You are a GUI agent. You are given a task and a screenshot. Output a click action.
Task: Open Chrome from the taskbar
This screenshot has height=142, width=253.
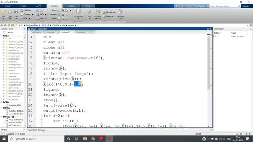click(x=93, y=138)
